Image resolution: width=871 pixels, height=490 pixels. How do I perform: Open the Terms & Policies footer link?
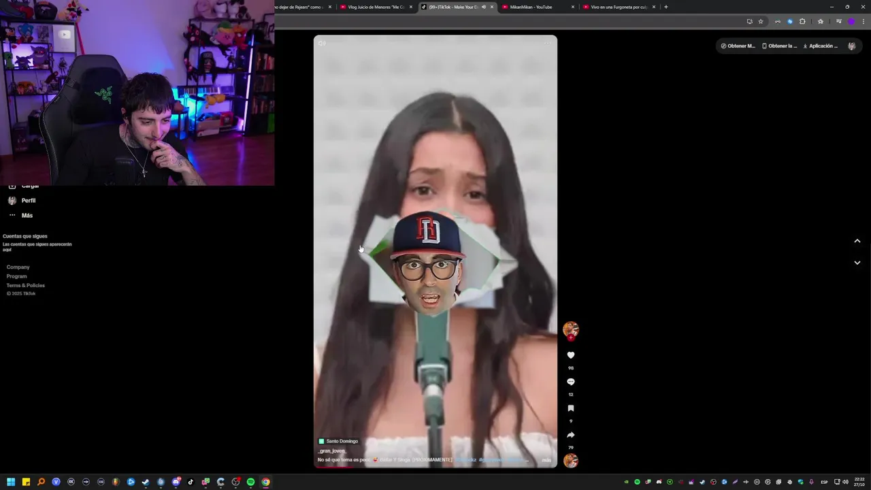(x=26, y=285)
